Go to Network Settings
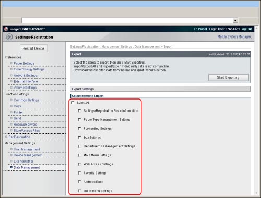The width and height of the screenshot is (261, 198). click(x=26, y=76)
